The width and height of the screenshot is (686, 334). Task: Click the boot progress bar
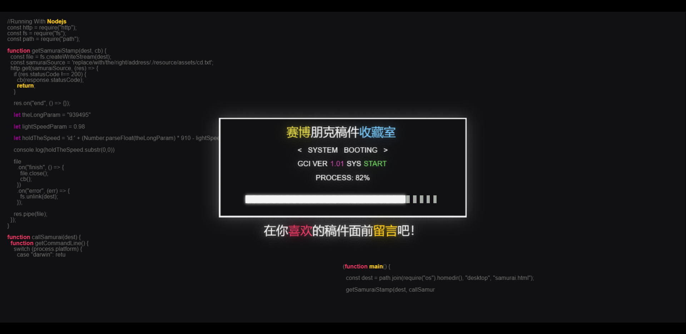(341, 199)
